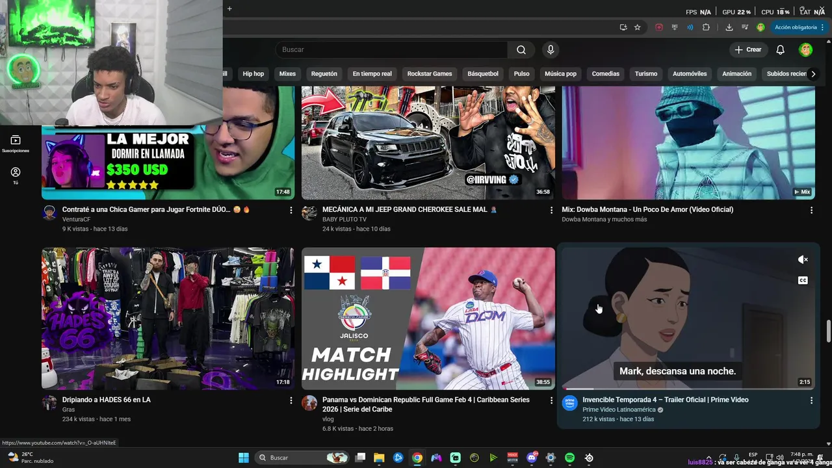Select the Automóviles chip
Screen dimensions: 832x468
690,74
